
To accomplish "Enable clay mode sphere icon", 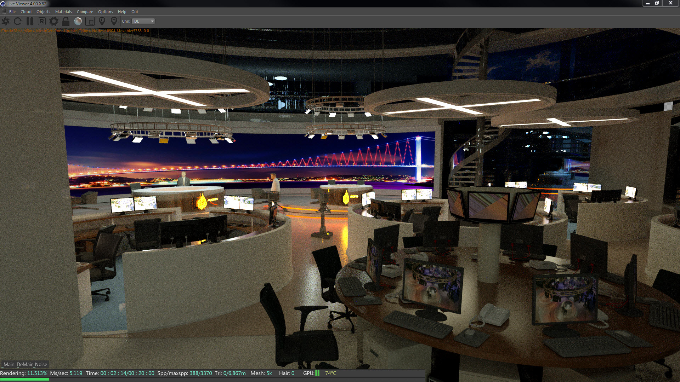I will pyautogui.click(x=78, y=21).
